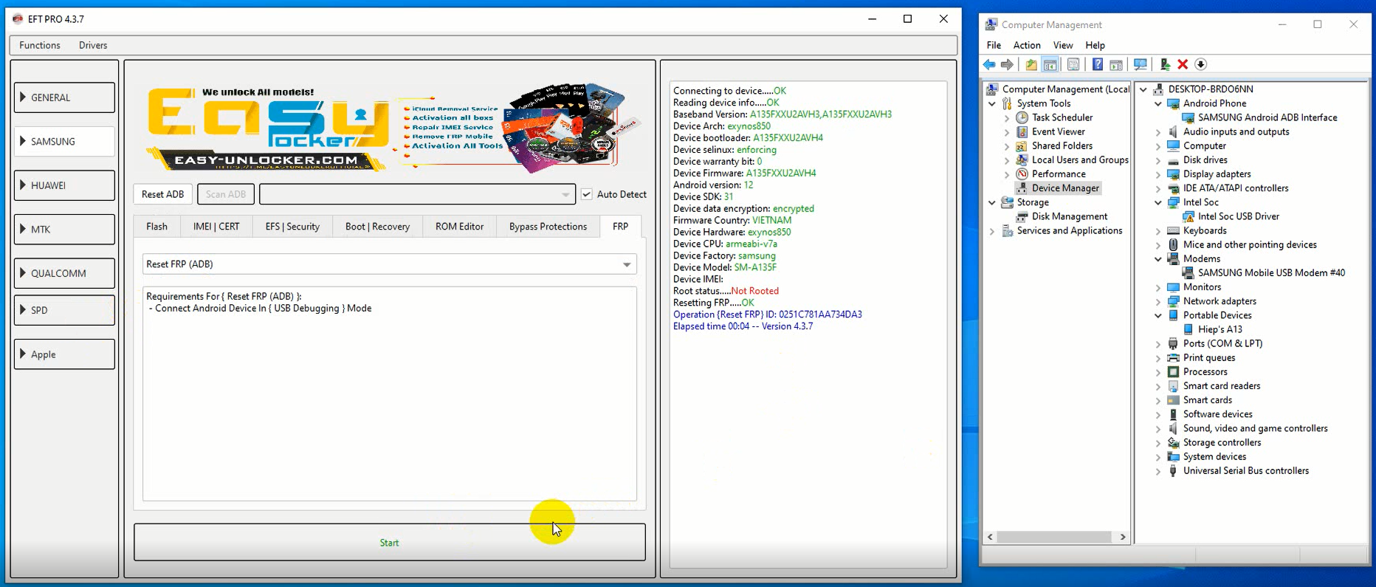The height and width of the screenshot is (587, 1376).
Task: Expand the SAMSUNG sidebar section
Action: 64,141
